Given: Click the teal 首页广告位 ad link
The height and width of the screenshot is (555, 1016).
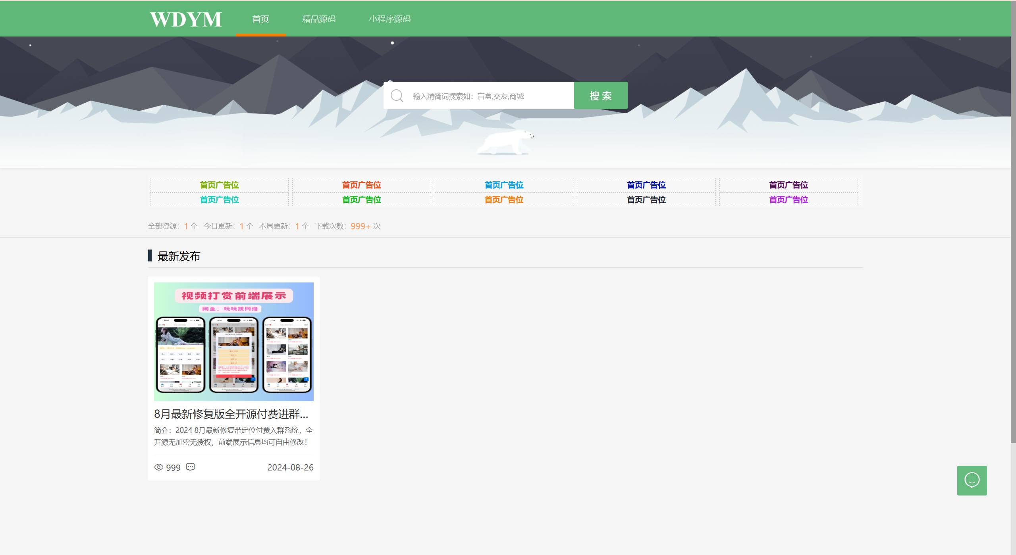Looking at the screenshot, I should pos(219,200).
